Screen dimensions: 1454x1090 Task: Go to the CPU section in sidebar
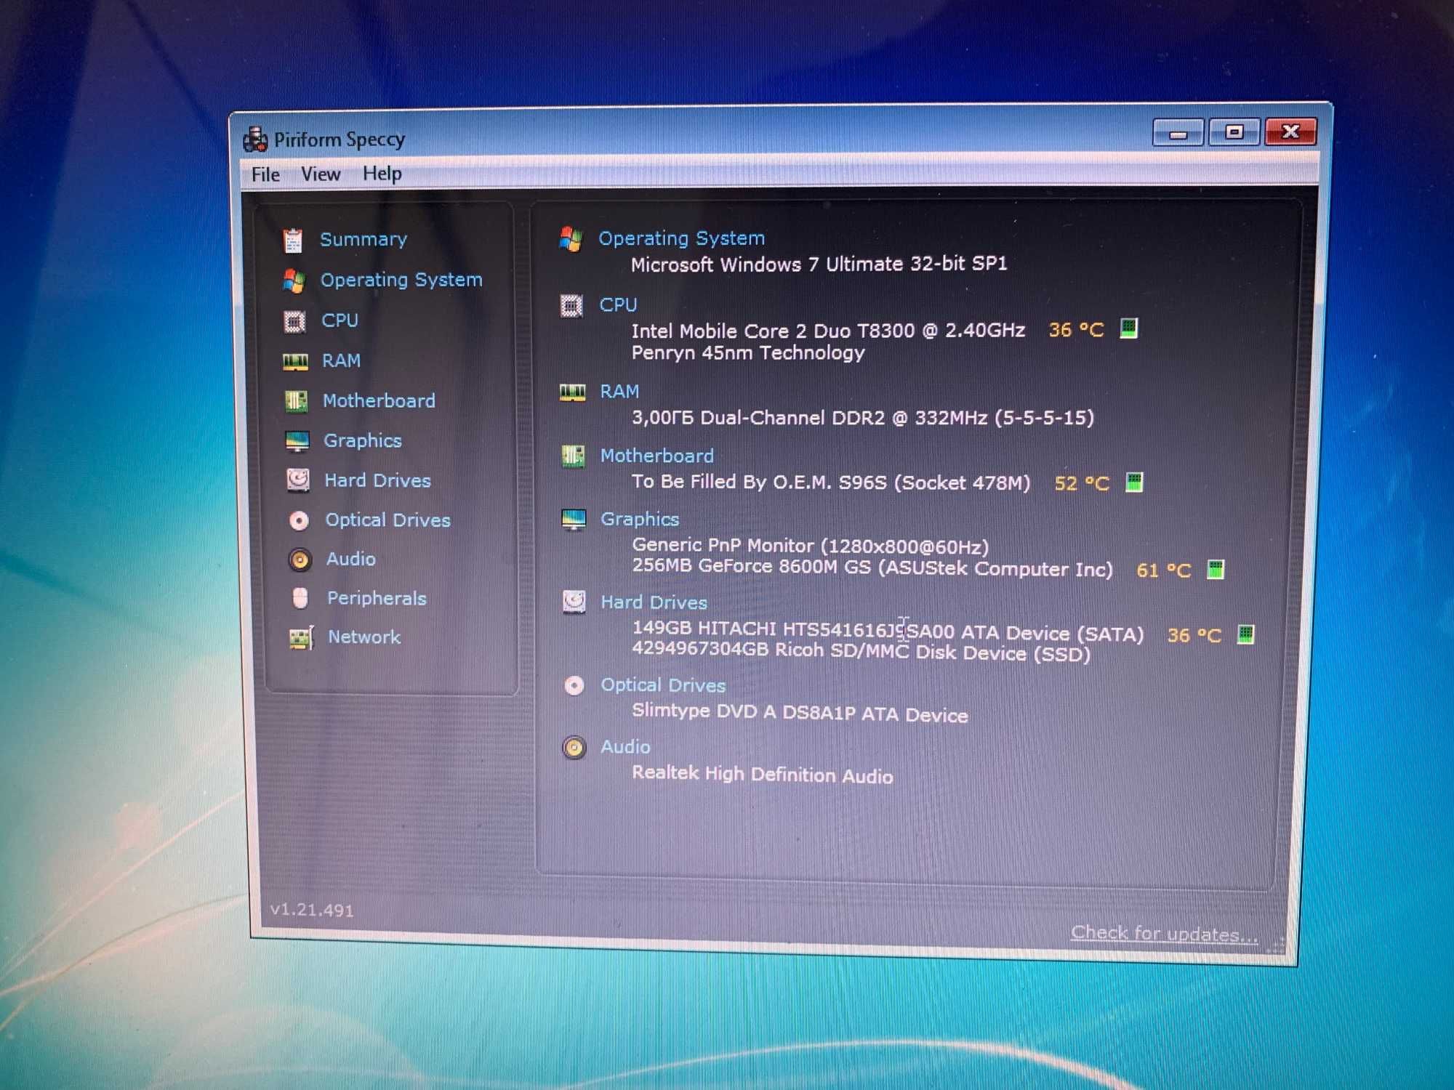pyautogui.click(x=340, y=320)
